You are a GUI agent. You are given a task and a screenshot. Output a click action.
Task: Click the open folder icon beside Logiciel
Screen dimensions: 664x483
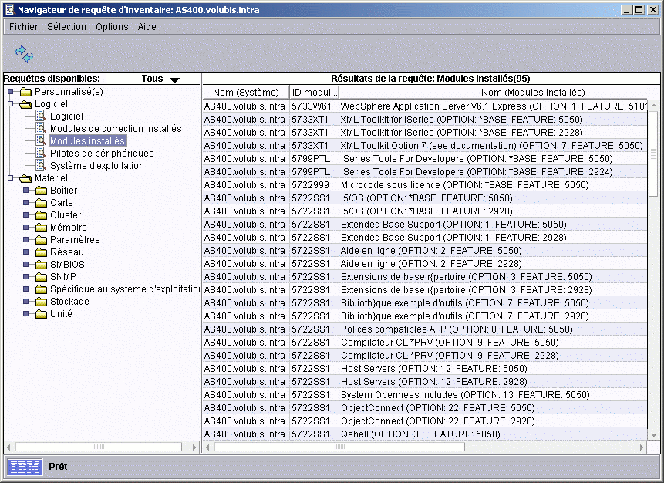pyautogui.click(x=25, y=104)
